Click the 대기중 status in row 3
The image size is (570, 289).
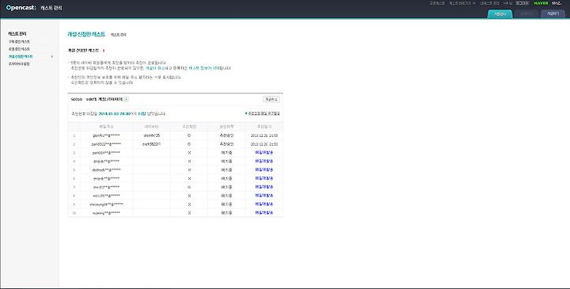tap(226, 153)
